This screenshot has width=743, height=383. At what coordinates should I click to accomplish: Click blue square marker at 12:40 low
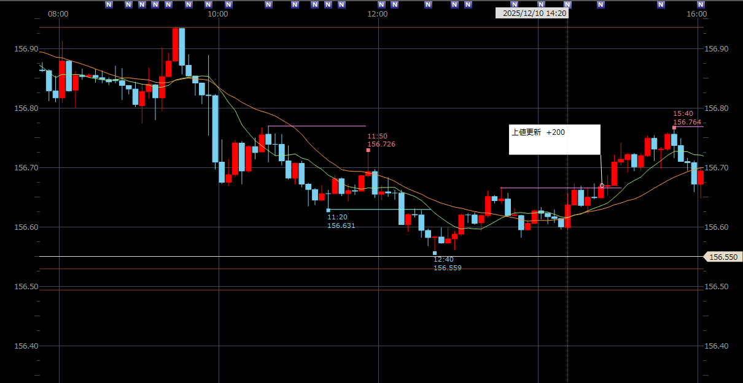click(x=435, y=253)
